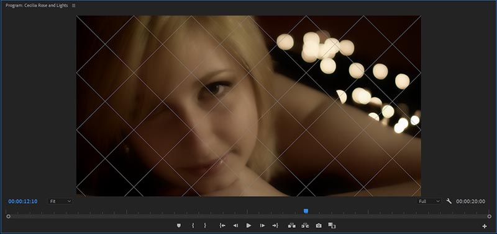Click the right zoom scroll bar handle

point(489,216)
